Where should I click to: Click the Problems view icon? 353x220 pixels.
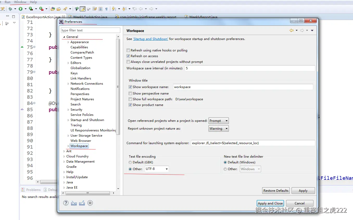23,190
